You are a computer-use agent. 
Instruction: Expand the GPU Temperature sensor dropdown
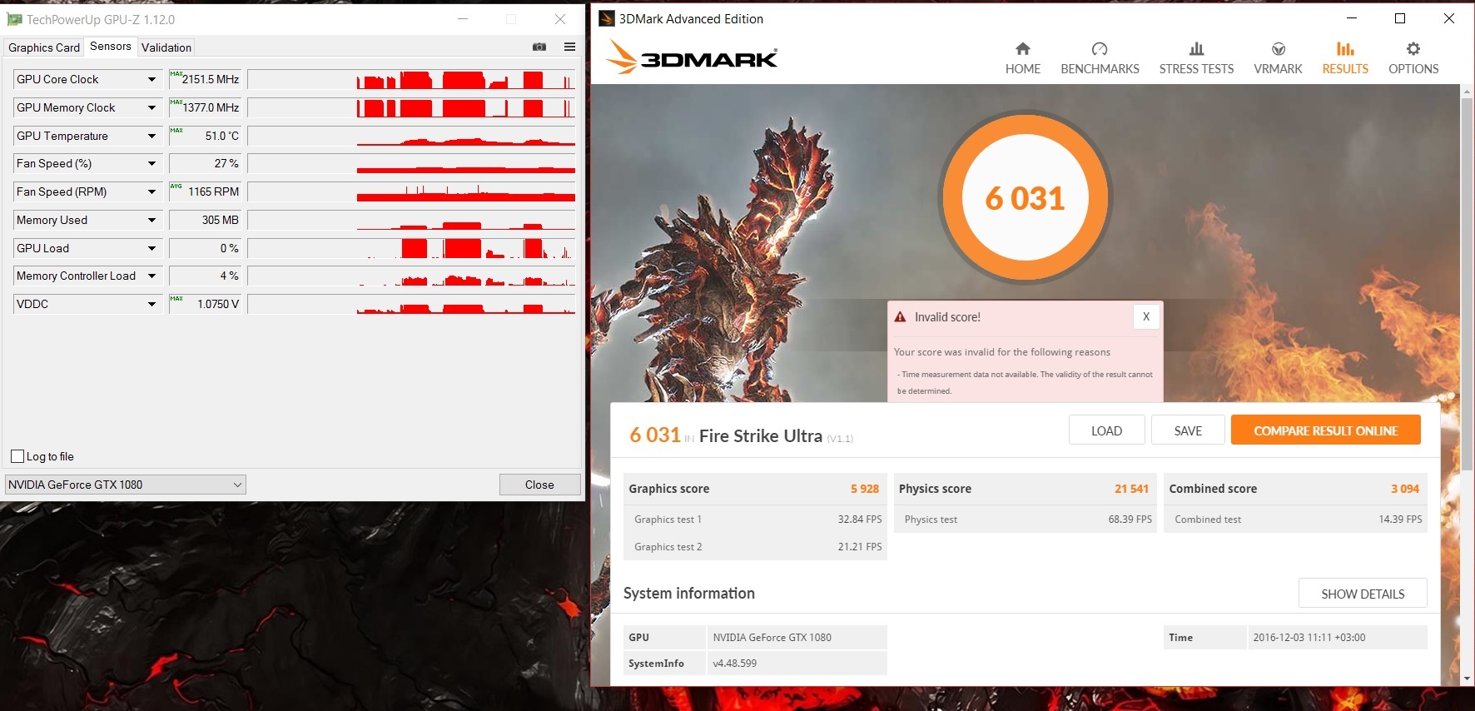click(151, 136)
